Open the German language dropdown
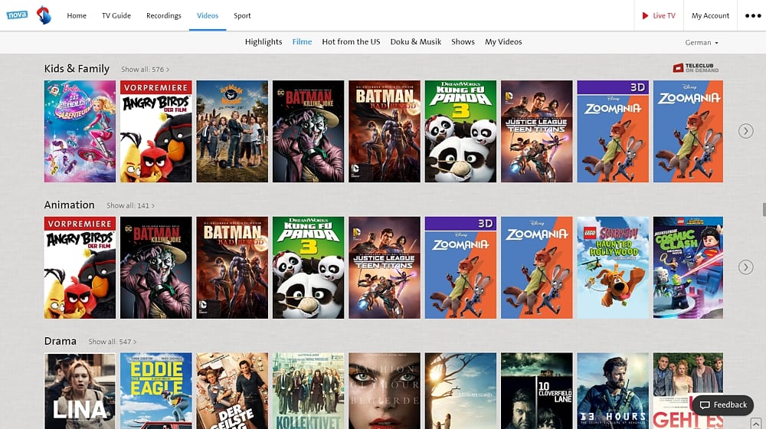Screen dimensions: 766x429 702,42
